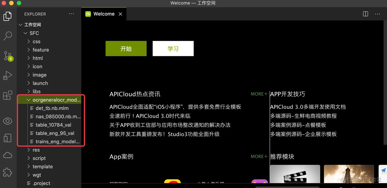Image resolution: width=387 pixels, height=188 pixels.
Task: Open news 全速前行！APICloud 3.0时代来临
Action: pos(150,116)
